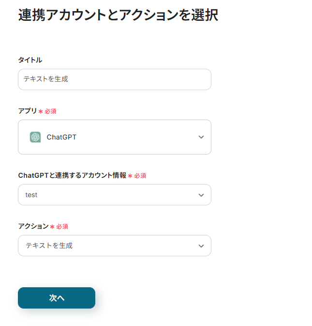
Task: Click 'テキストを生成' in the アクション selector
Action: (x=49, y=246)
